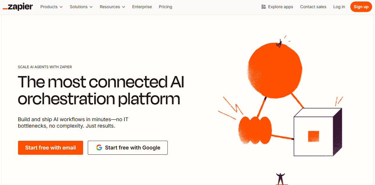
Task: Click the Zapier logo
Action: click(x=17, y=7)
